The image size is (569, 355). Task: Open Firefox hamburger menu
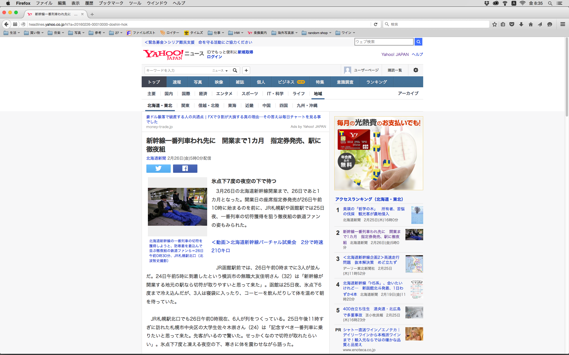pyautogui.click(x=562, y=24)
